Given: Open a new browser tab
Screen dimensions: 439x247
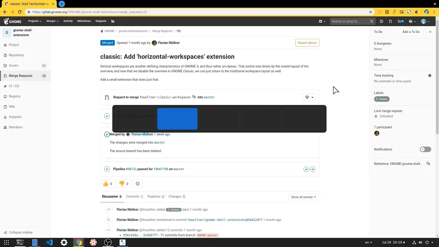Looking at the screenshot, I should click(x=62, y=4).
